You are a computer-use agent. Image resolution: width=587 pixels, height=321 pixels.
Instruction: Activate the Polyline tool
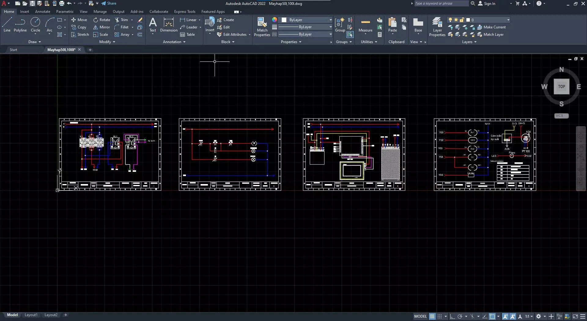(x=20, y=25)
